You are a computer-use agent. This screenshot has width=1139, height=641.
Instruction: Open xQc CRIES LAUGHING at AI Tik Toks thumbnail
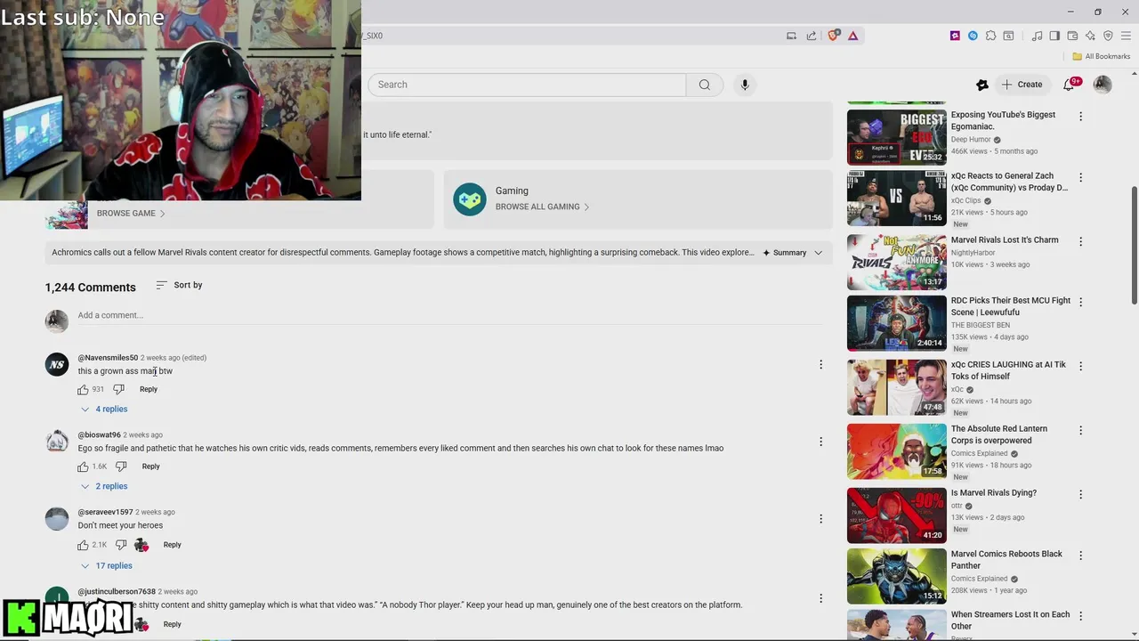pyautogui.click(x=896, y=387)
